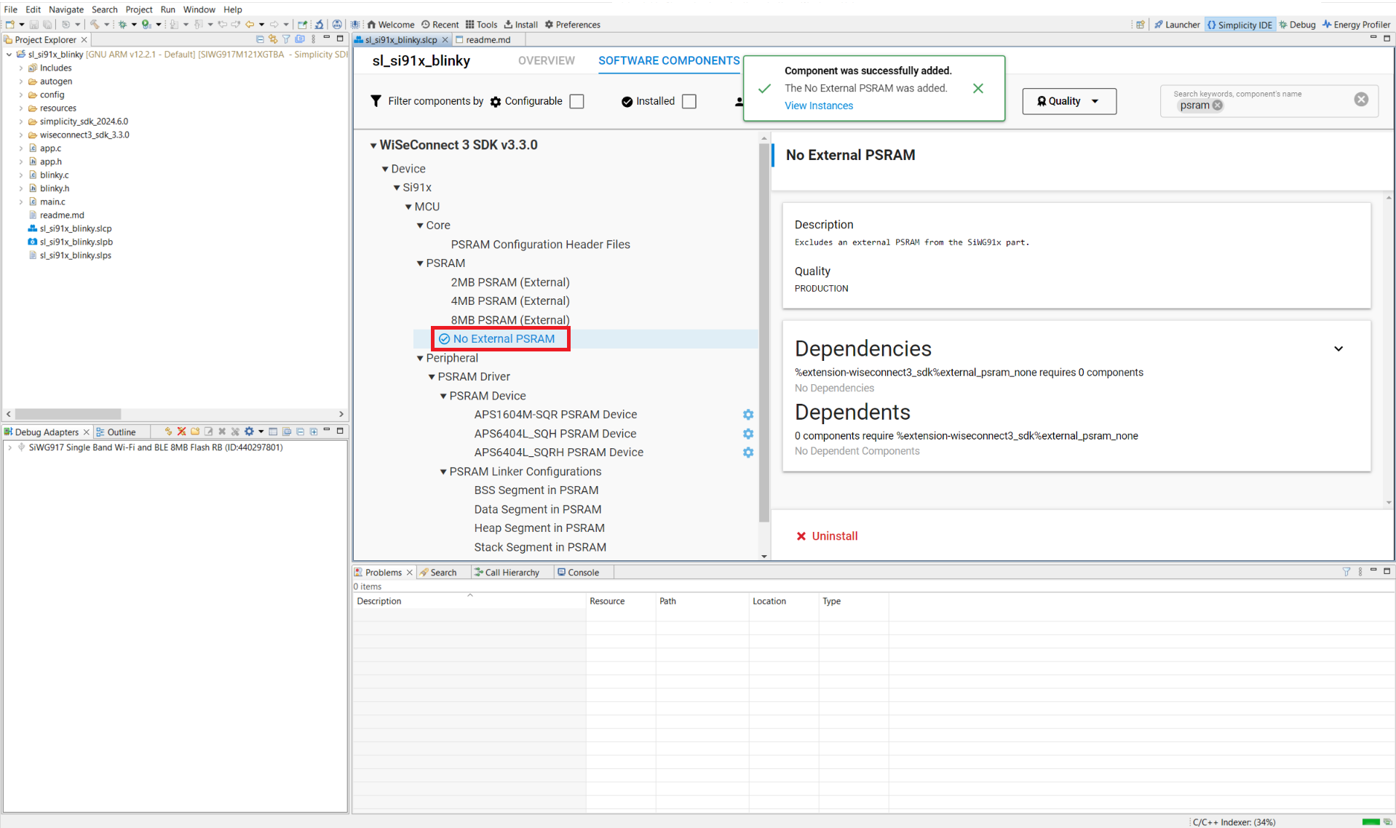The height and width of the screenshot is (828, 1396).
Task: Collapse the Dependencies section chevron
Action: click(1338, 349)
